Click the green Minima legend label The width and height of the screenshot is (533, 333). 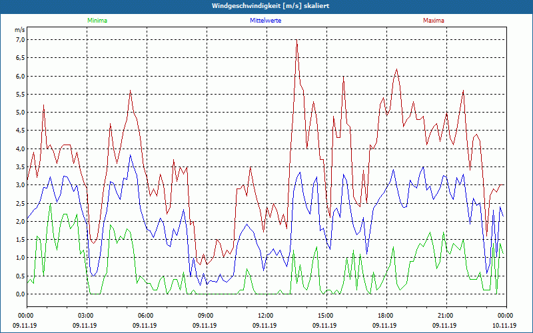[97, 21]
